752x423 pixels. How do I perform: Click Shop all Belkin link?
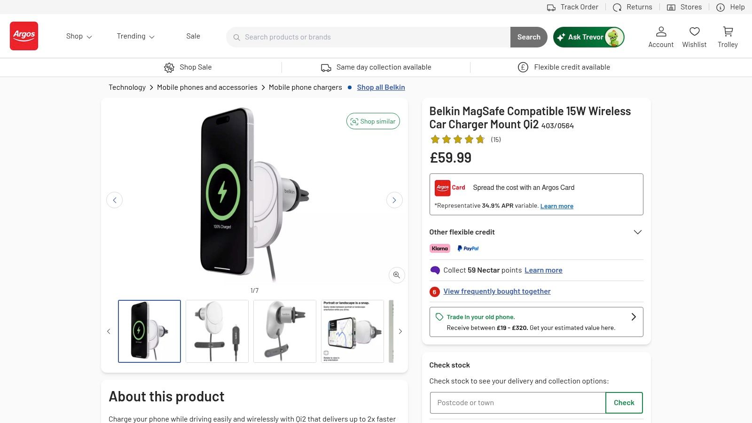(381, 87)
